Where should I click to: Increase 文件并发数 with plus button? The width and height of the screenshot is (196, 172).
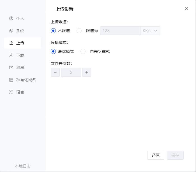coord(87,72)
